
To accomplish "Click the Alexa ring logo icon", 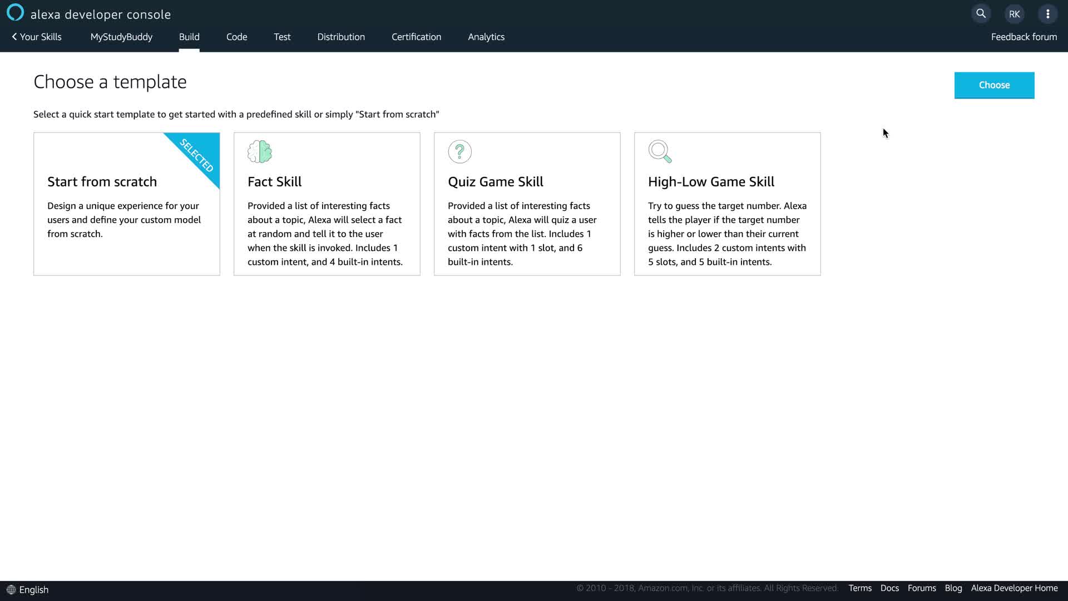I will coord(15,13).
